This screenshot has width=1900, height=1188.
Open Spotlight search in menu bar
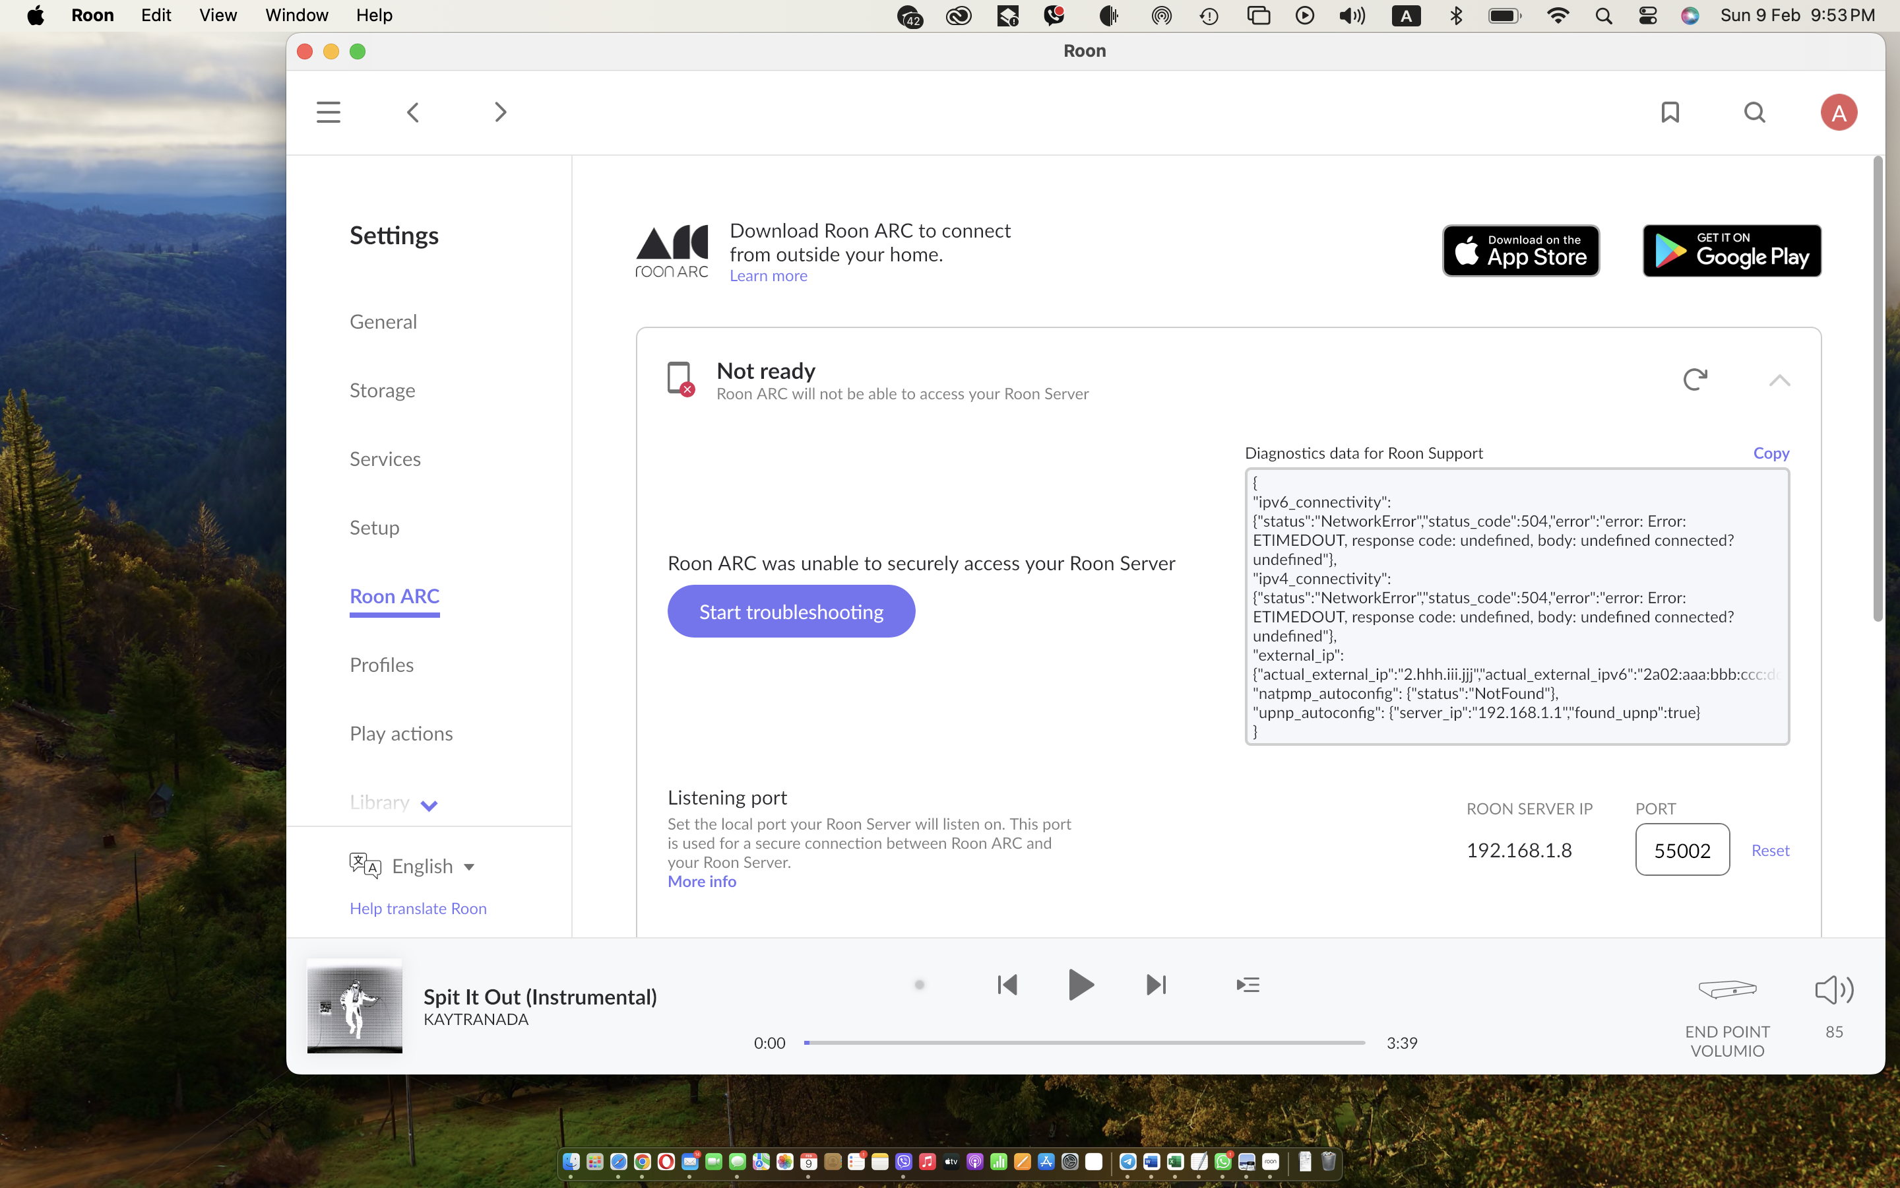[x=1603, y=16]
